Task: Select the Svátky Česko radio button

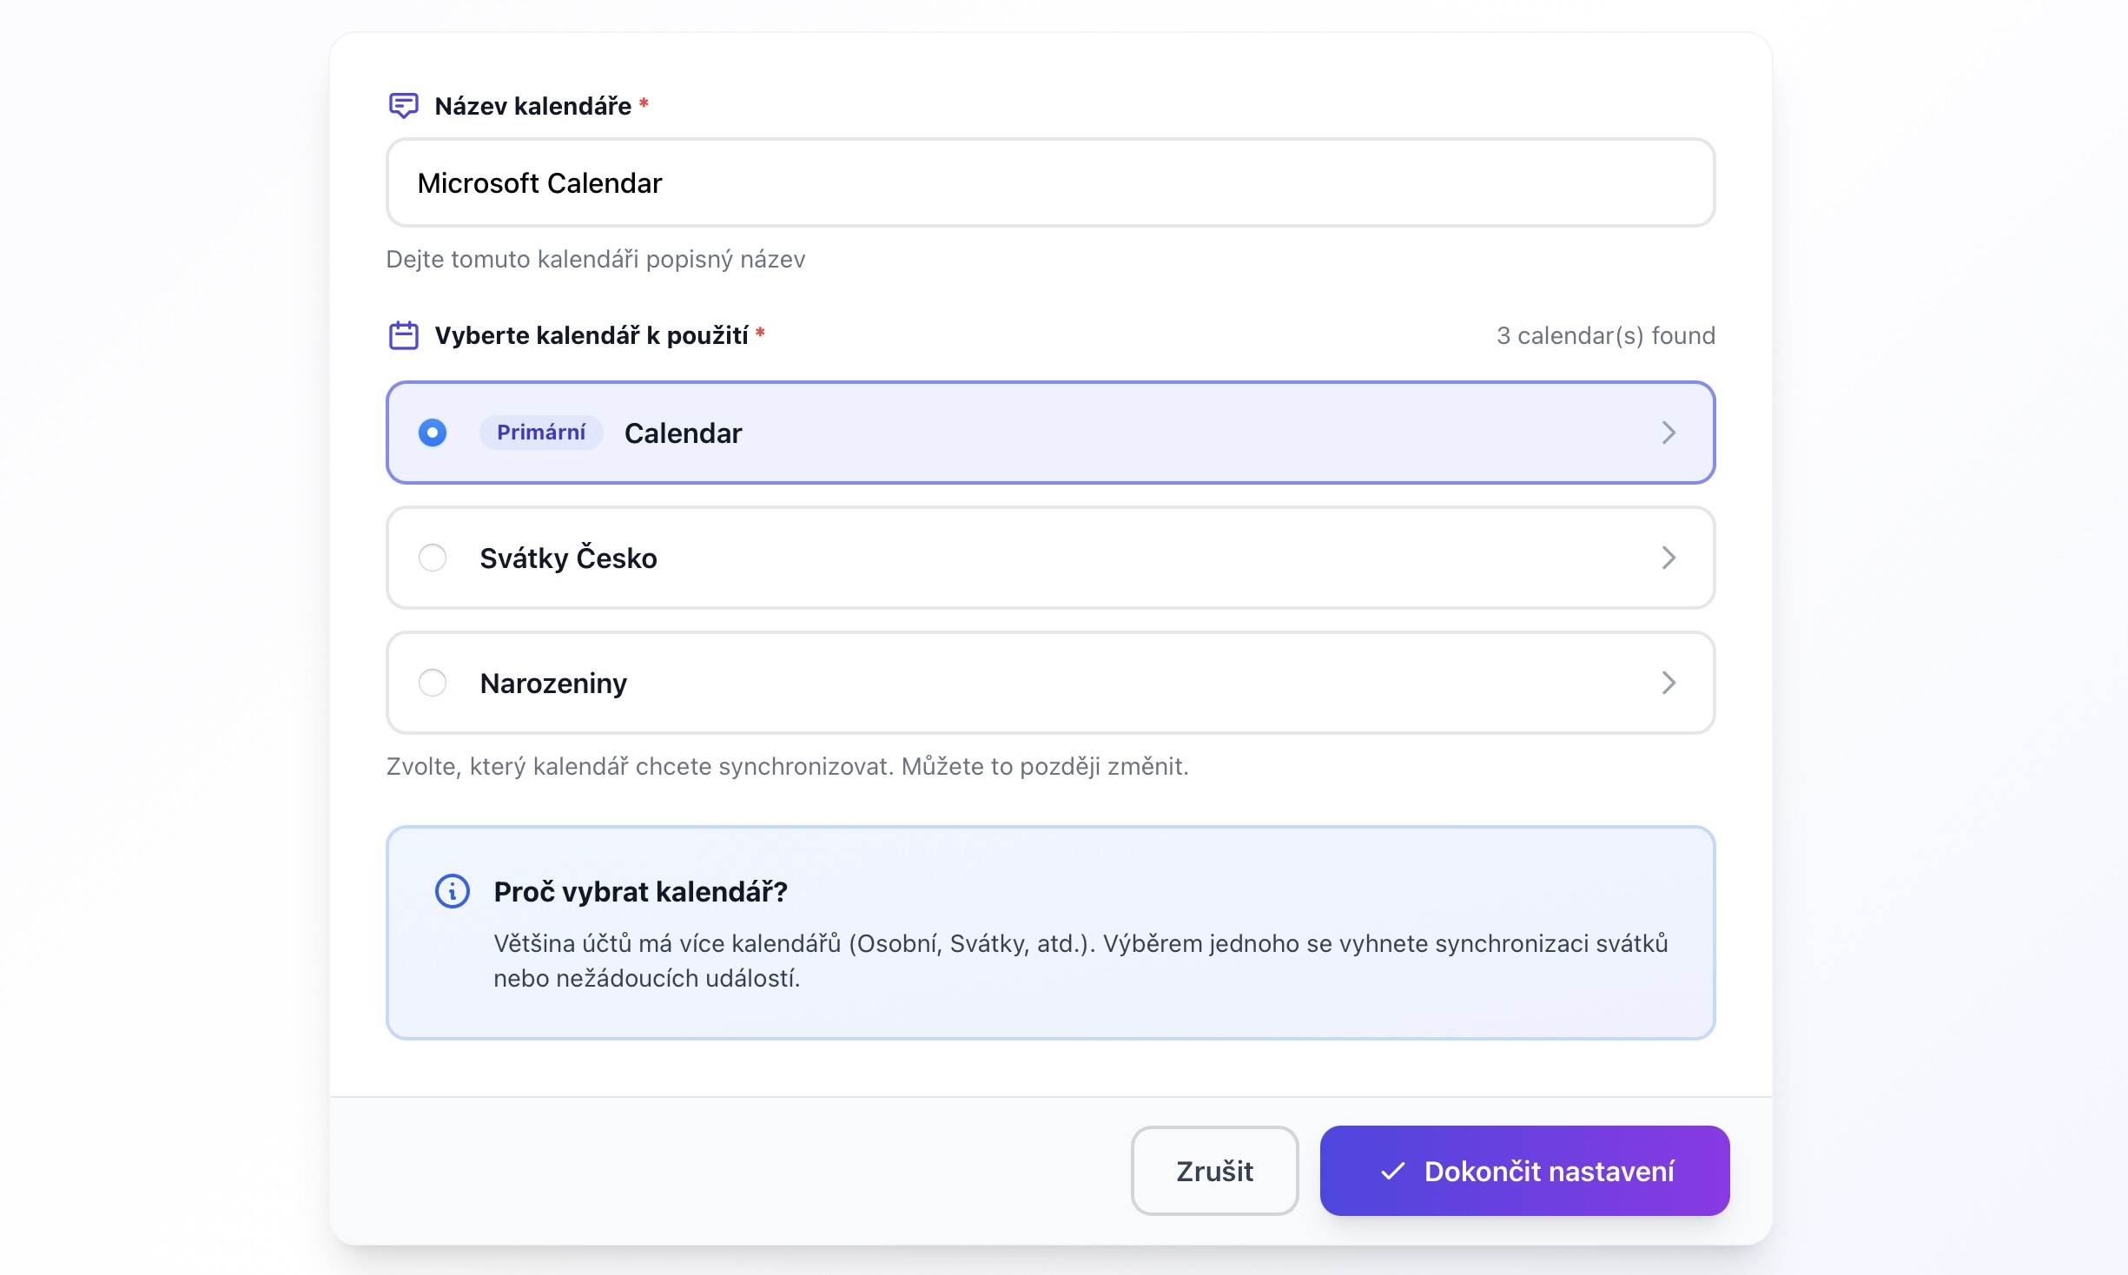Action: click(x=433, y=558)
